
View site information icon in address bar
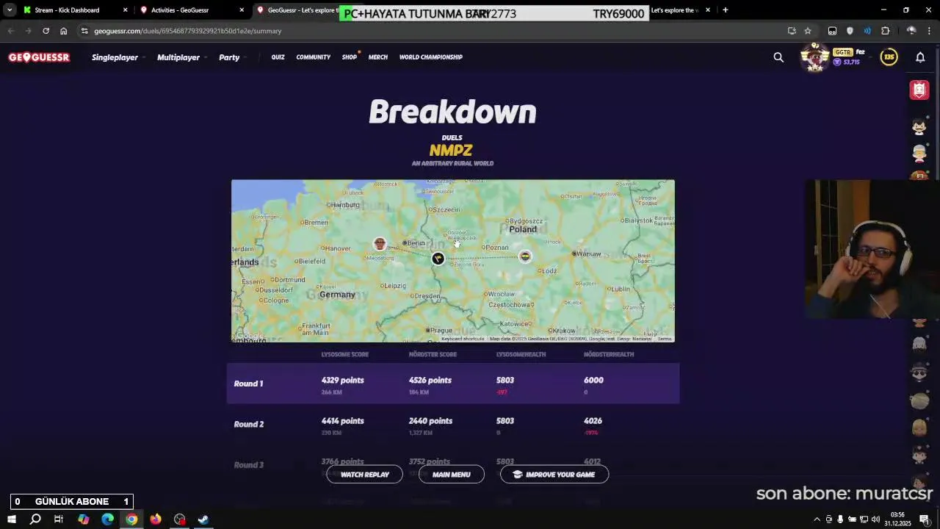pos(84,31)
